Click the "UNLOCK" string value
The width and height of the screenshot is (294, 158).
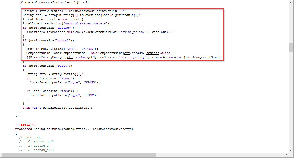(87, 49)
